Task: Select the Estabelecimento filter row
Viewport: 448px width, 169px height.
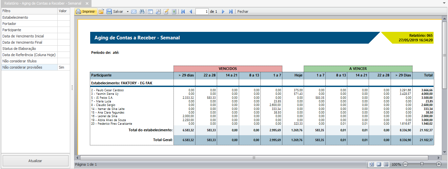Action: 29,17
